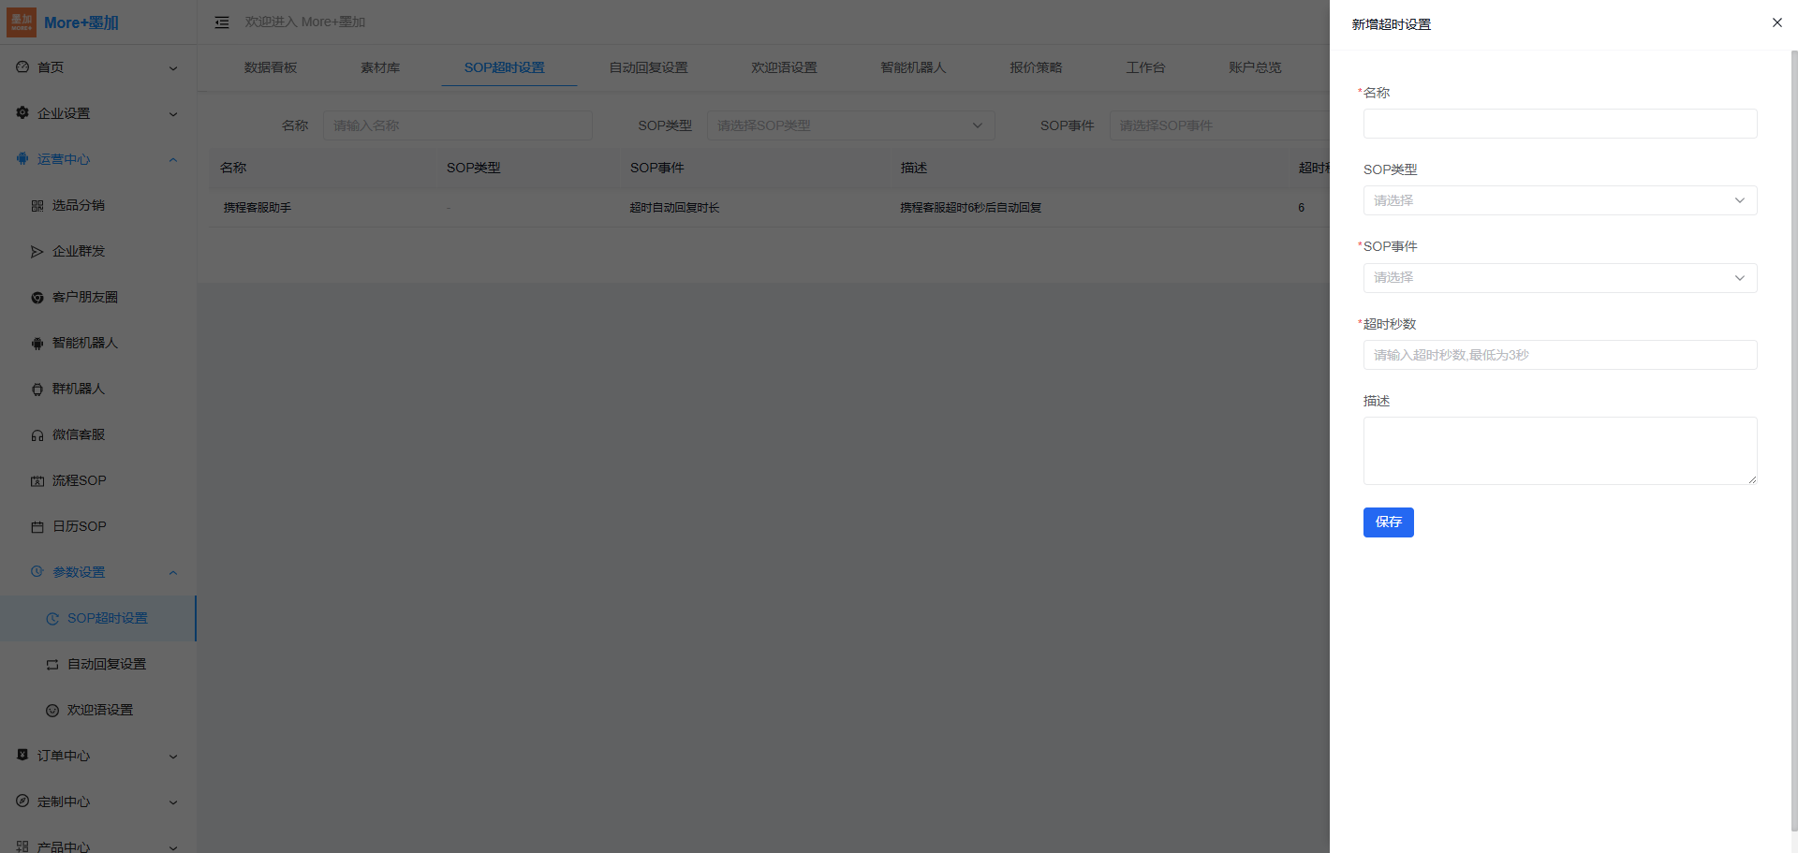Click the sidebar collapse hamburger icon
The width and height of the screenshot is (1798, 853).
click(222, 22)
